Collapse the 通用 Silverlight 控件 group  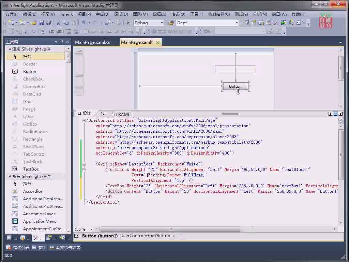tap(10, 49)
